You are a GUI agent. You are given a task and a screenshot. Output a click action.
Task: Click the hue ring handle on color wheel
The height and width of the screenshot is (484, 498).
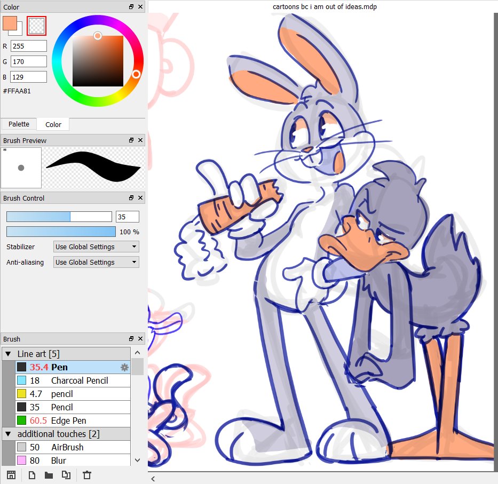136,74
